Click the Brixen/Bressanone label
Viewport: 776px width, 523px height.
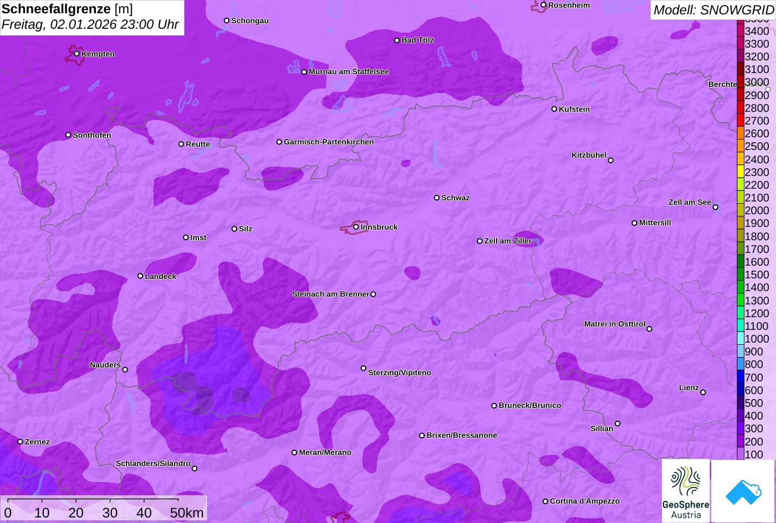coord(462,435)
